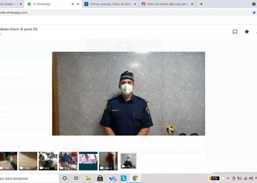
Task: Close the Instagram tab
Action: pos(192,4)
